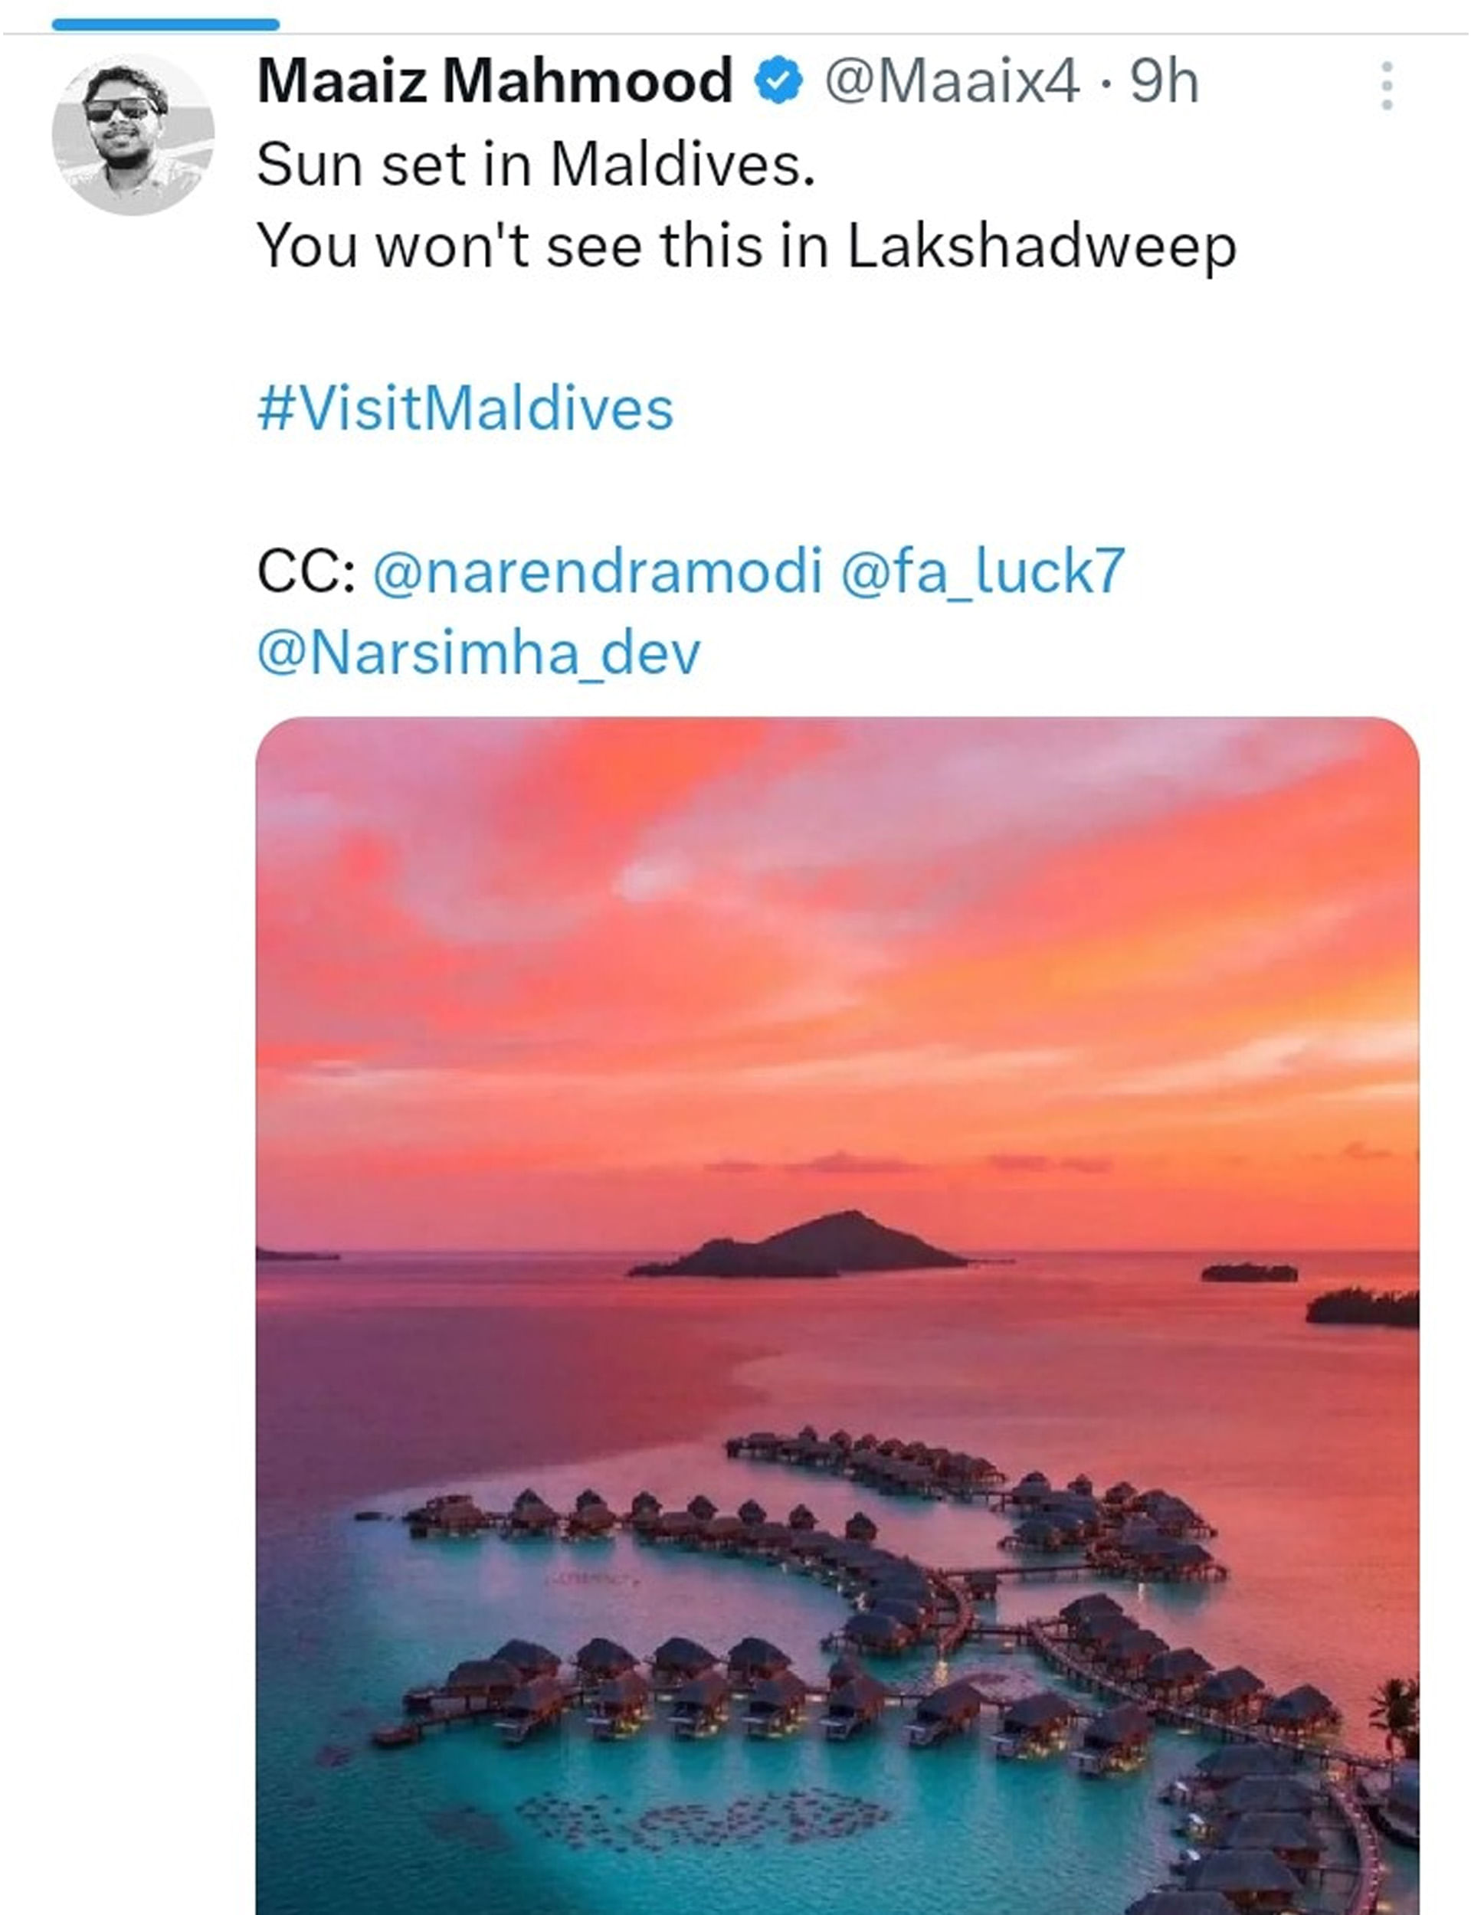The height and width of the screenshot is (1915, 1471).
Task: Open Maaiz Mahmood's profile avatar
Action: click(133, 135)
